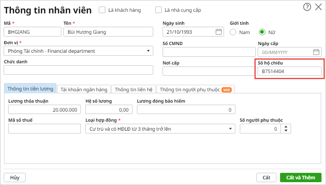Close the employee information dialog
Screen dimensions: 326x185
tap(318, 7)
